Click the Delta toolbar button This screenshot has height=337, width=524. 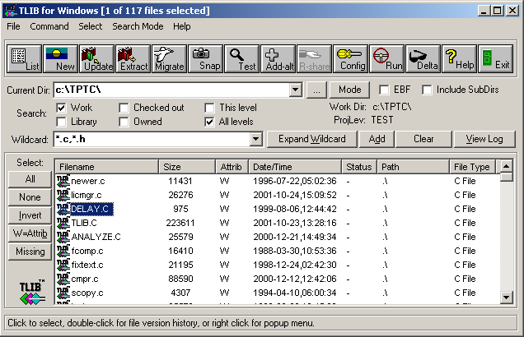click(x=423, y=59)
